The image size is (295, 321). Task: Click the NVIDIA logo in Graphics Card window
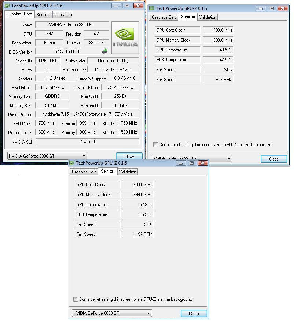(x=125, y=38)
